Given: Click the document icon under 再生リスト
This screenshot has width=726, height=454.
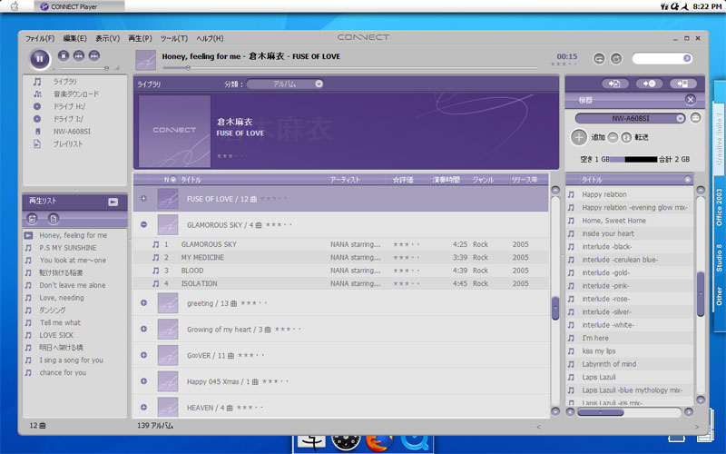Looking at the screenshot, I should (x=54, y=219).
